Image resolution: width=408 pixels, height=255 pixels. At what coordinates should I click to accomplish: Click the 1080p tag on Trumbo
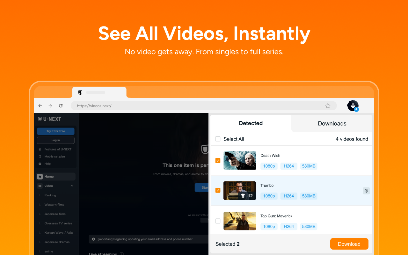click(269, 196)
